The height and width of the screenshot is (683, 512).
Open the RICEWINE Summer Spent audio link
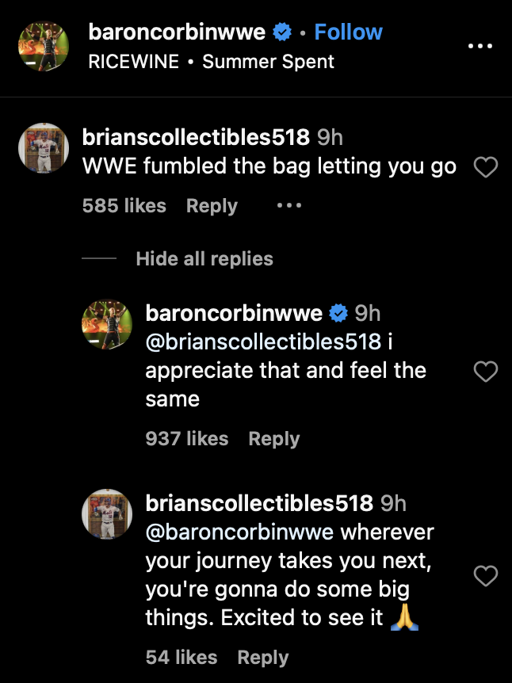212,62
